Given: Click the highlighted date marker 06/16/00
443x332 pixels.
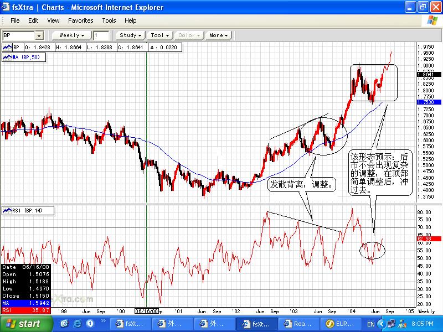Looking at the screenshot, I should 146,311.
